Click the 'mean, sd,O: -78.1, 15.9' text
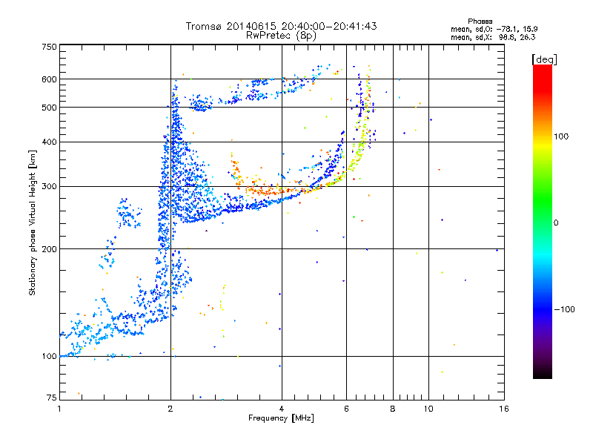 click(x=494, y=29)
